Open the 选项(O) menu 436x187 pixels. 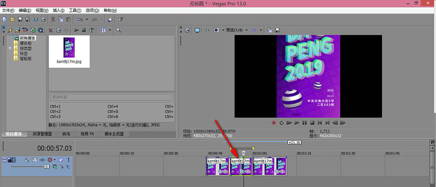[x=92, y=10]
